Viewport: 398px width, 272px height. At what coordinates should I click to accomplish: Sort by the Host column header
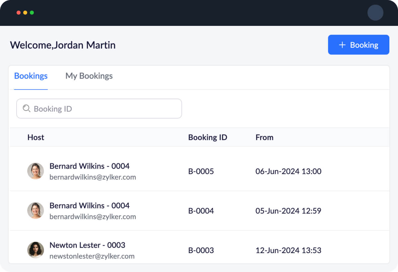coord(36,137)
